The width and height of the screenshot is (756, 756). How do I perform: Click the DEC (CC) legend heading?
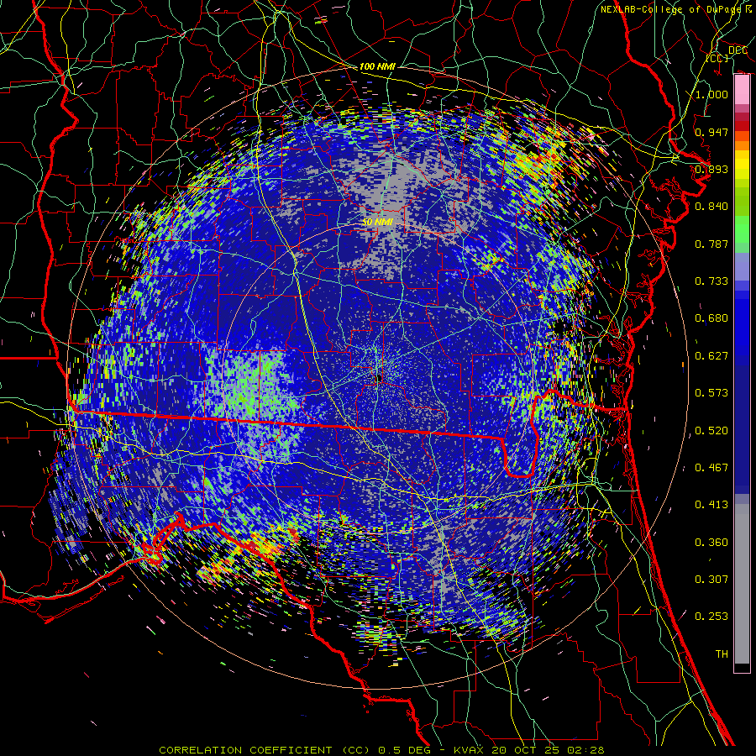pos(725,54)
